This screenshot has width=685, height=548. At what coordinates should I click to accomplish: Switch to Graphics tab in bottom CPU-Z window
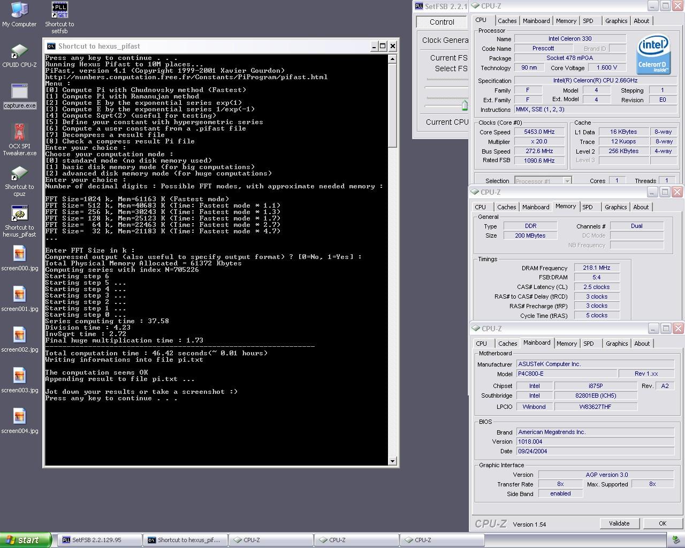(x=616, y=344)
